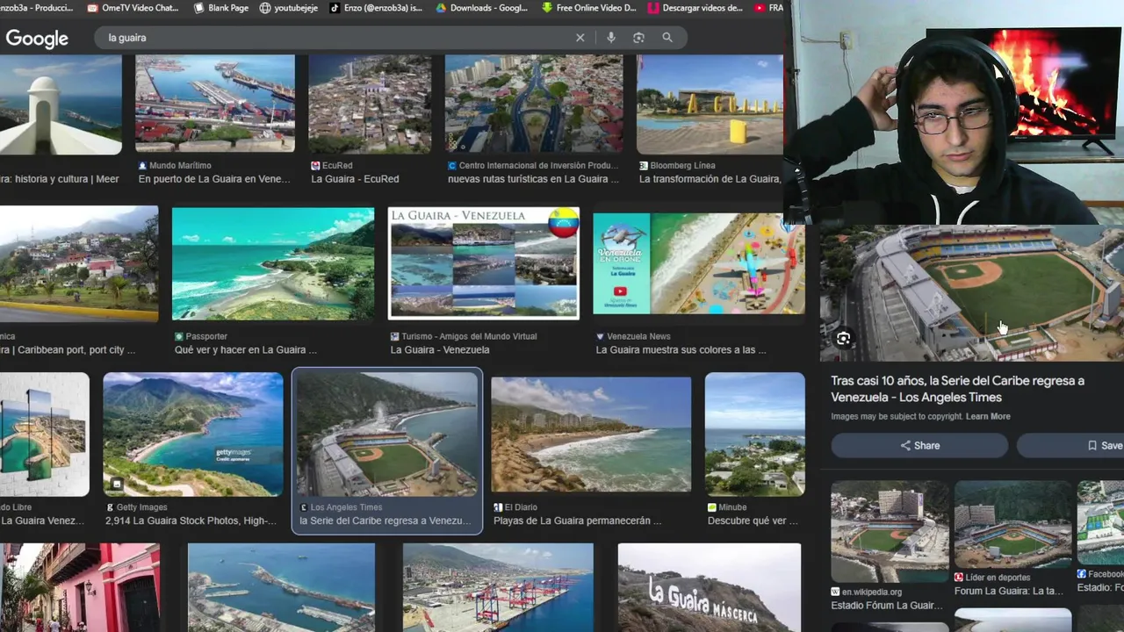Image resolution: width=1124 pixels, height=632 pixels.
Task: Click 'La Guaira muestra sus colores' caption
Action: 681,350
